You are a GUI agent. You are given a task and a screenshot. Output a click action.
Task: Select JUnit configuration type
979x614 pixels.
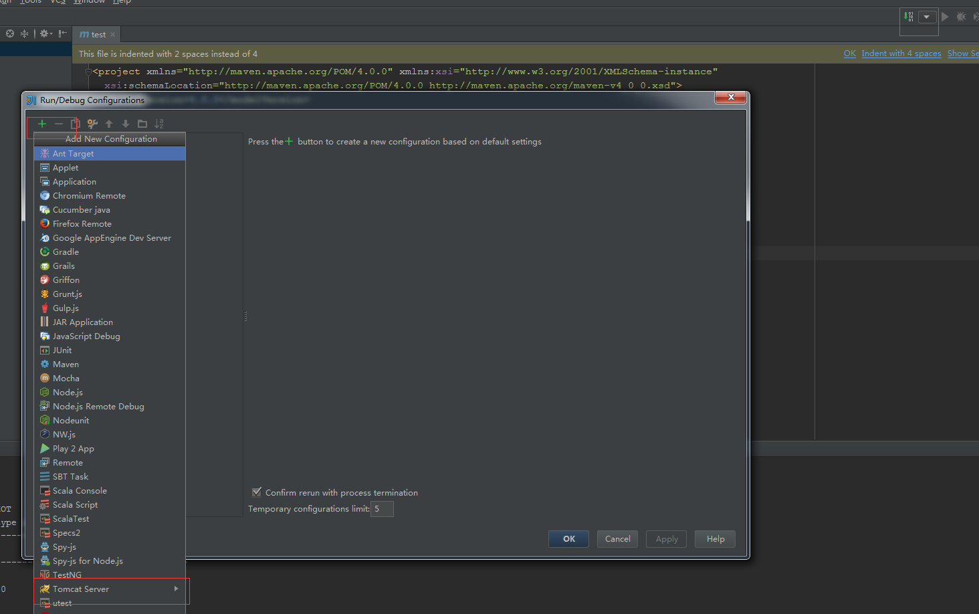pos(110,350)
